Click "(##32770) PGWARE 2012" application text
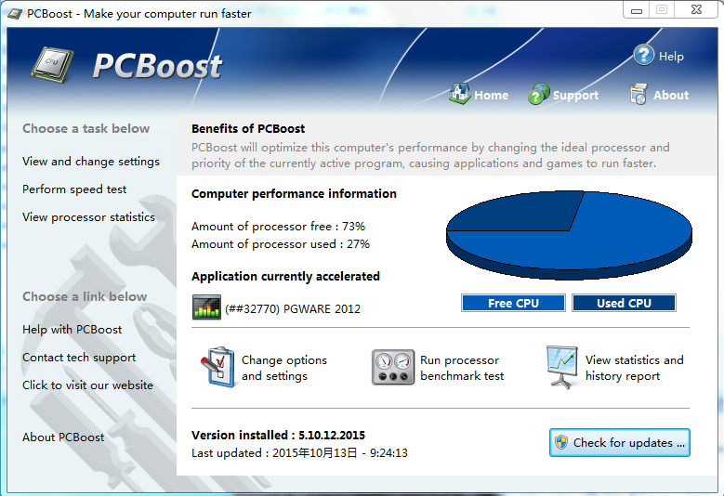The height and width of the screenshot is (496, 724). tap(293, 308)
